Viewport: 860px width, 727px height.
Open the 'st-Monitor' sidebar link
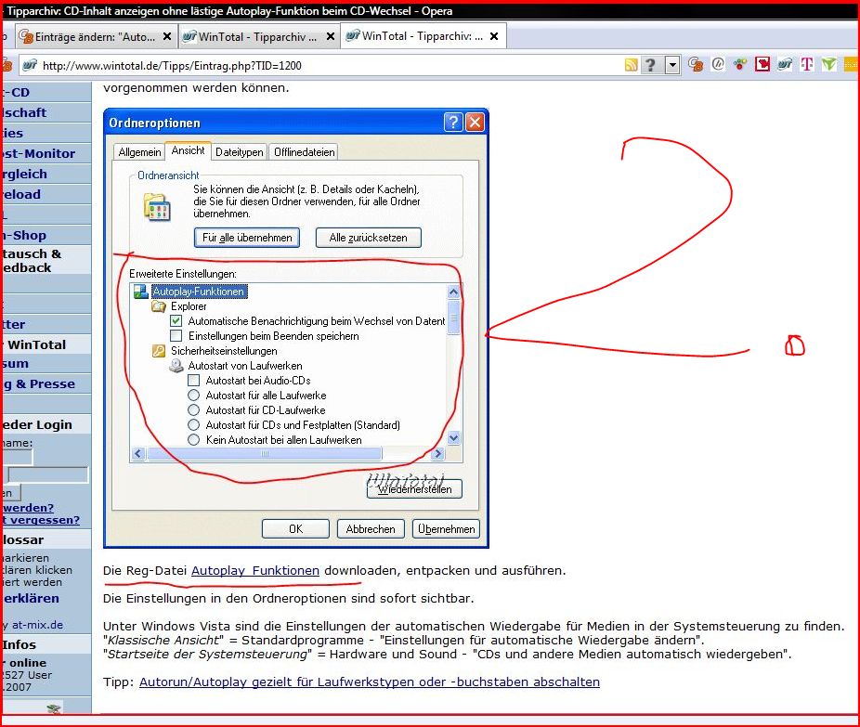[x=38, y=153]
